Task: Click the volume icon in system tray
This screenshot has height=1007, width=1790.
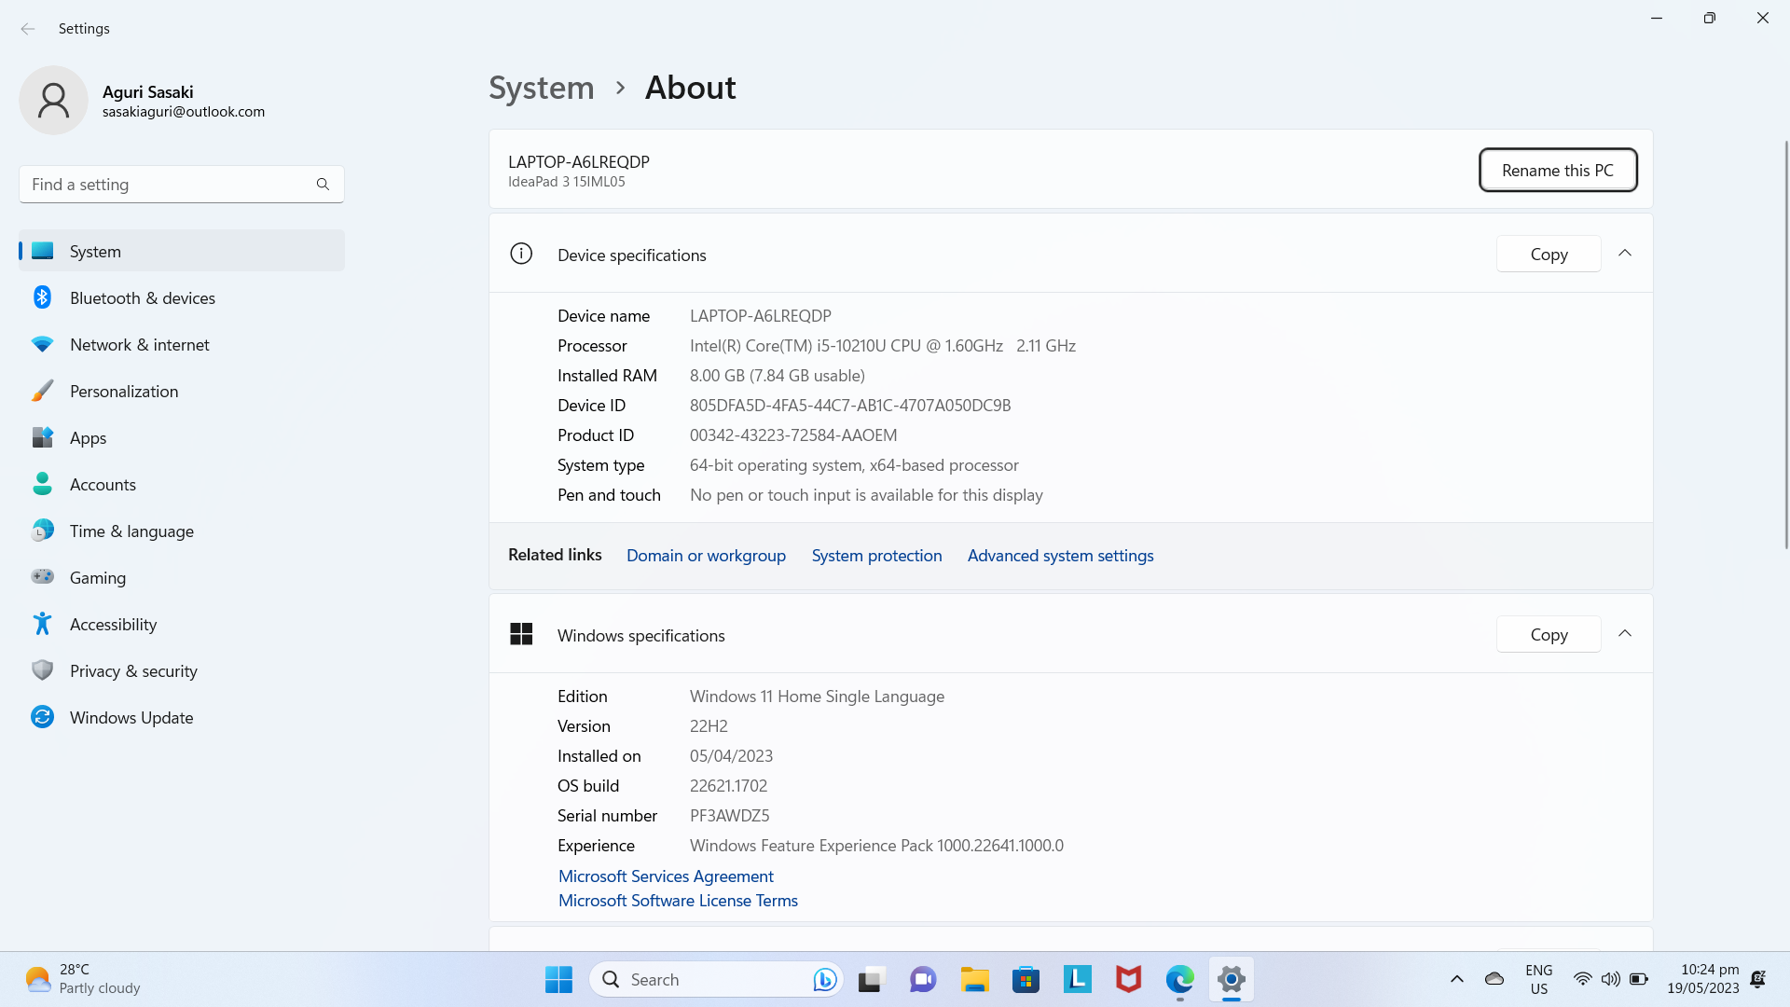Action: point(1611,979)
